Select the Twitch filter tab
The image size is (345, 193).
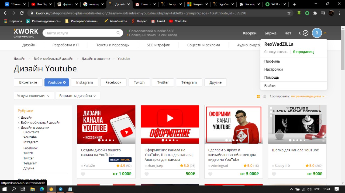coord(139,82)
